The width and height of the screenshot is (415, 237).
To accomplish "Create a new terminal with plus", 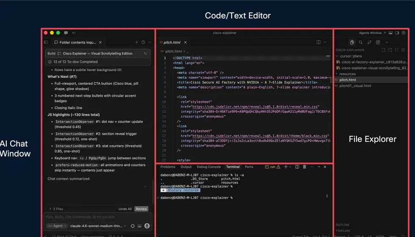I will point(286,167).
